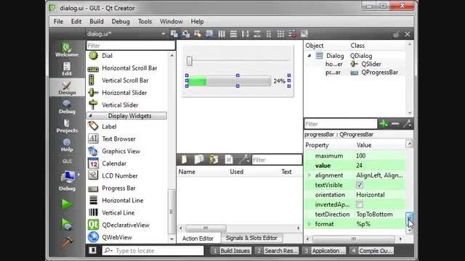The image size is (465, 261).
Task: Click the value property field showing 24
Action: (380, 165)
